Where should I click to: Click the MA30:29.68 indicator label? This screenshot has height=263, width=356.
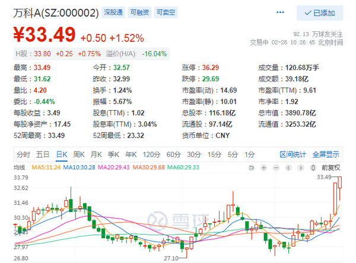149,168
